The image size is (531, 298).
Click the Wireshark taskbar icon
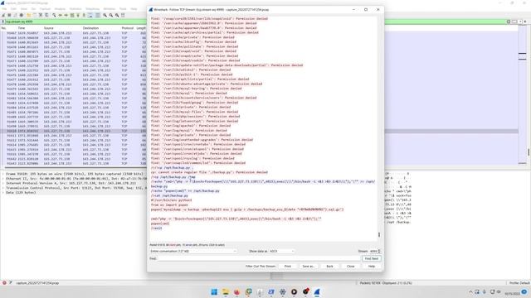[x=317, y=292]
